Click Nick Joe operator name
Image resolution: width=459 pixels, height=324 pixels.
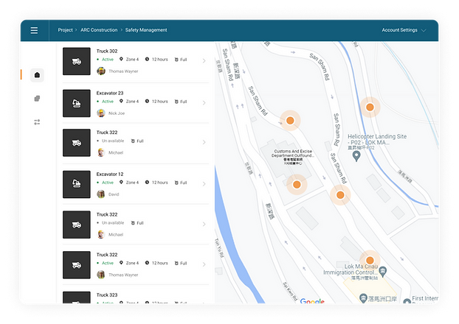point(117,113)
